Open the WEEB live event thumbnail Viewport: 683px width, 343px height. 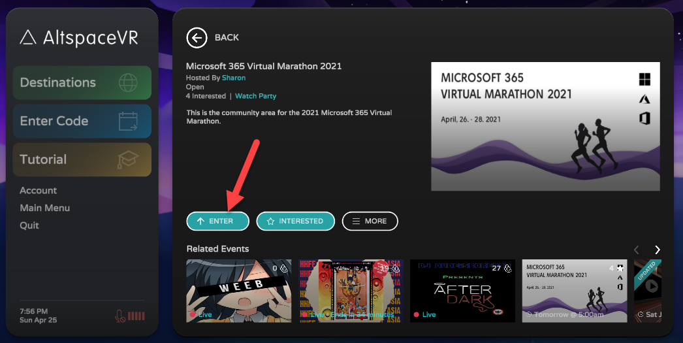[x=239, y=291]
